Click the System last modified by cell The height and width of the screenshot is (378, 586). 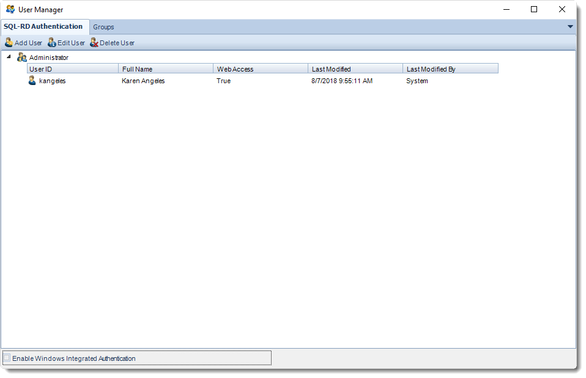(x=417, y=81)
